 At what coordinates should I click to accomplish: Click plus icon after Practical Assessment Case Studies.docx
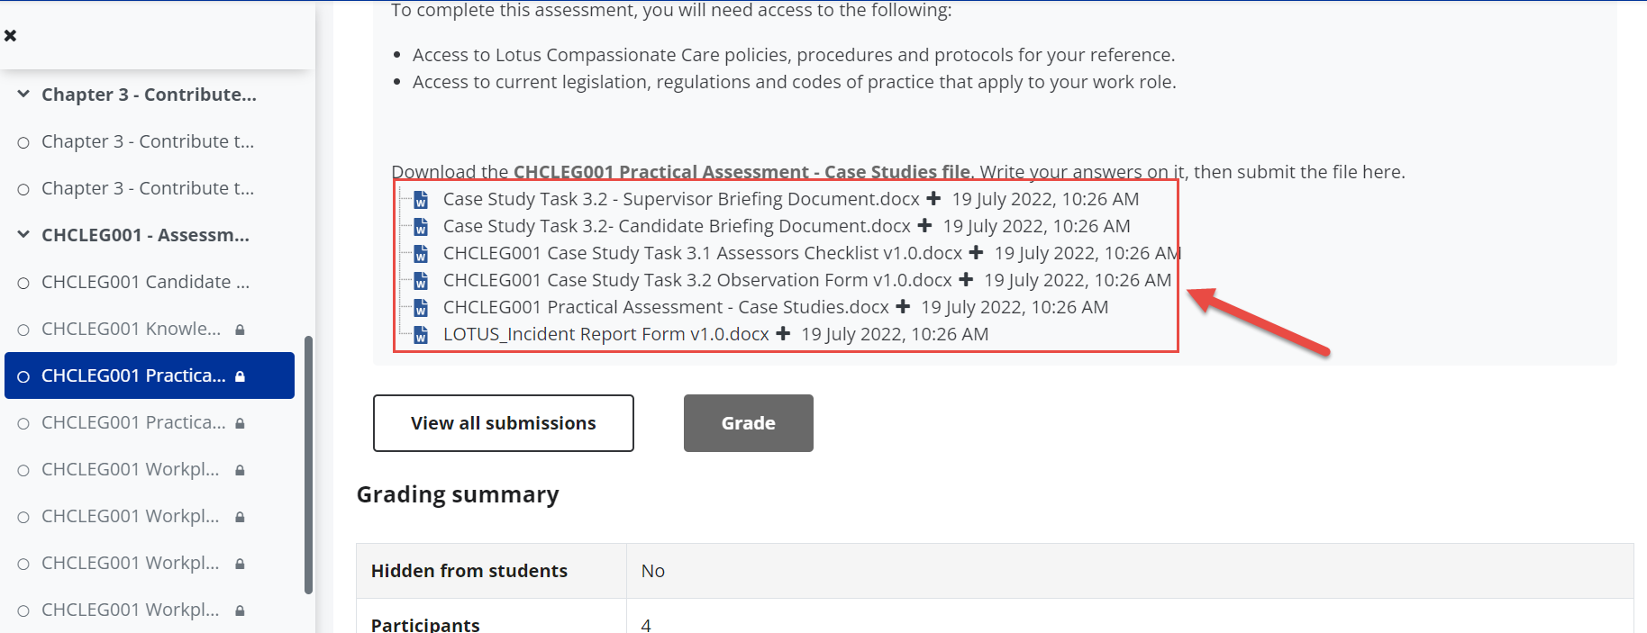point(903,306)
